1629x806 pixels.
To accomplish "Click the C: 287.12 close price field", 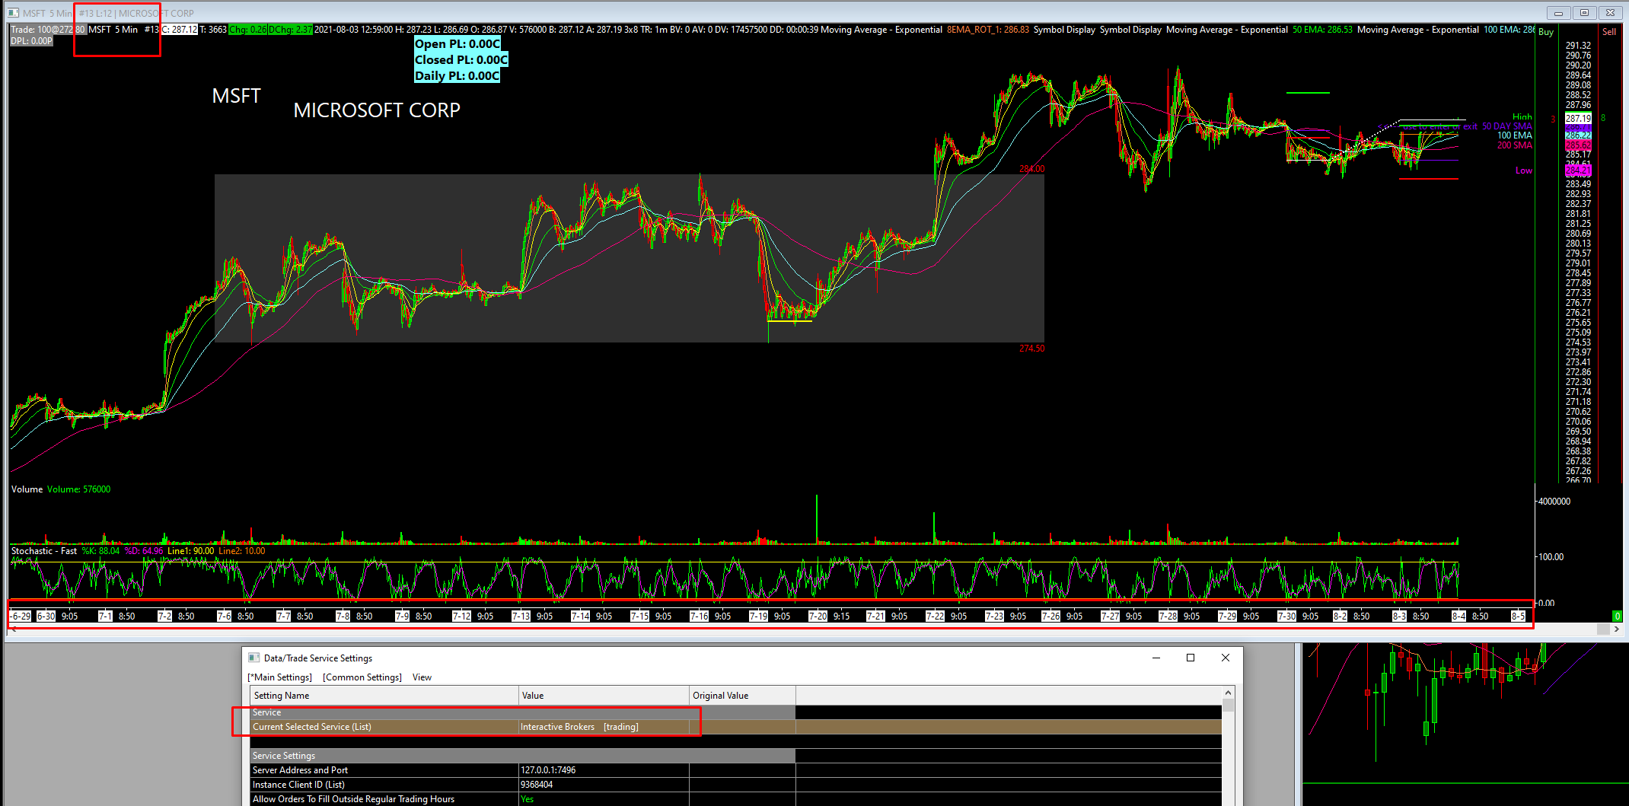I will click(x=180, y=30).
